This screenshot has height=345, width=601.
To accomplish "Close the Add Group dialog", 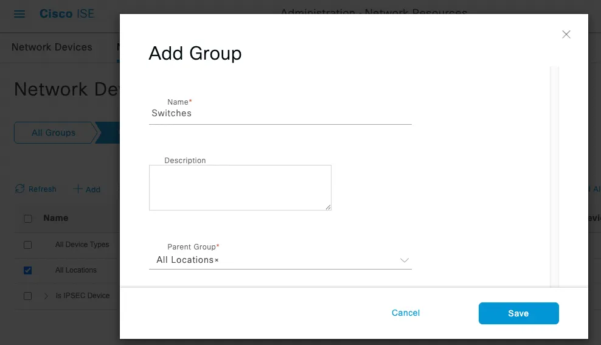I will [x=566, y=35].
